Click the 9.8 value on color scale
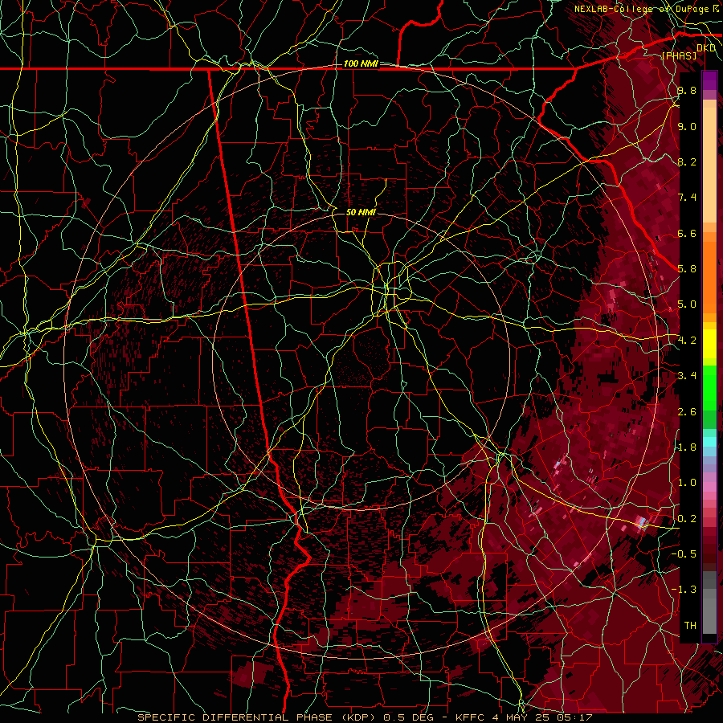723x723 pixels. (x=687, y=90)
